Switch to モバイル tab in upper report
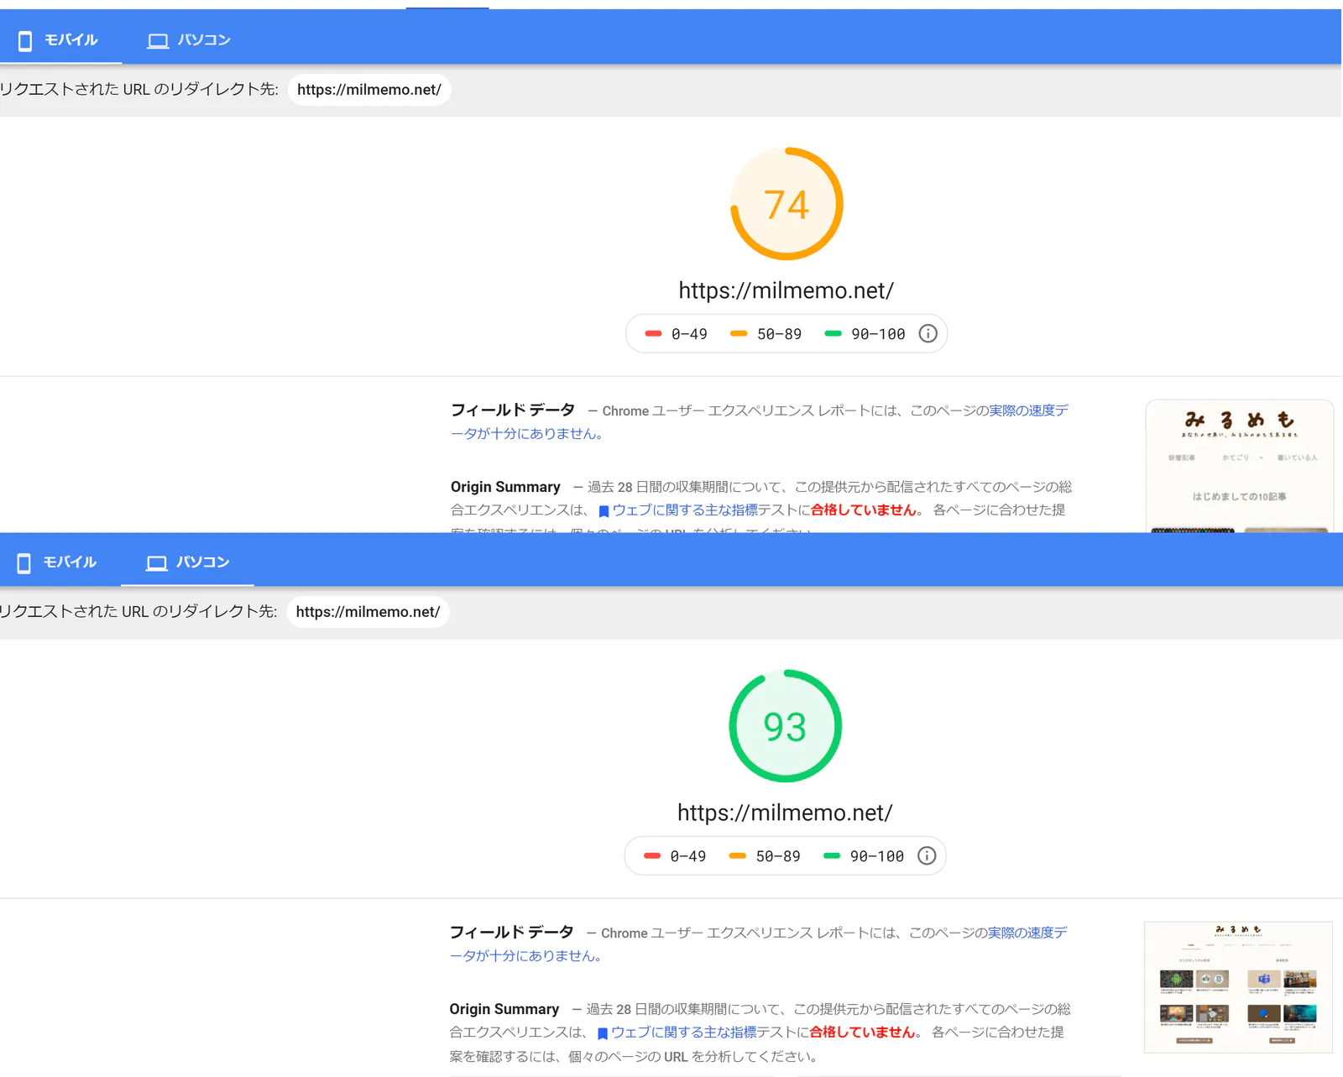The height and width of the screenshot is (1077, 1343). tap(60, 40)
